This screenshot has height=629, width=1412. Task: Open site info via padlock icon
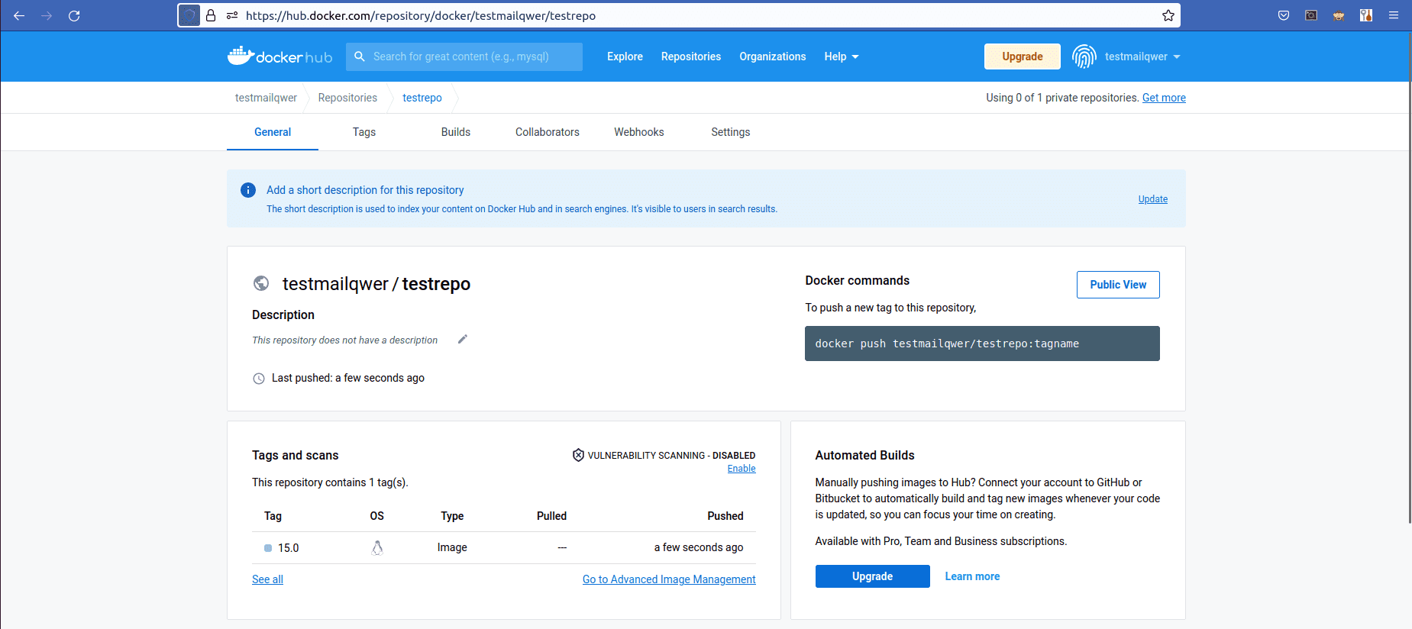pos(211,15)
